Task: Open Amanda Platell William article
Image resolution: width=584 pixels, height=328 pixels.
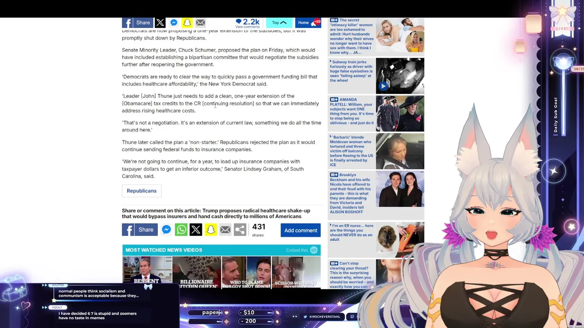Action: coord(352,111)
